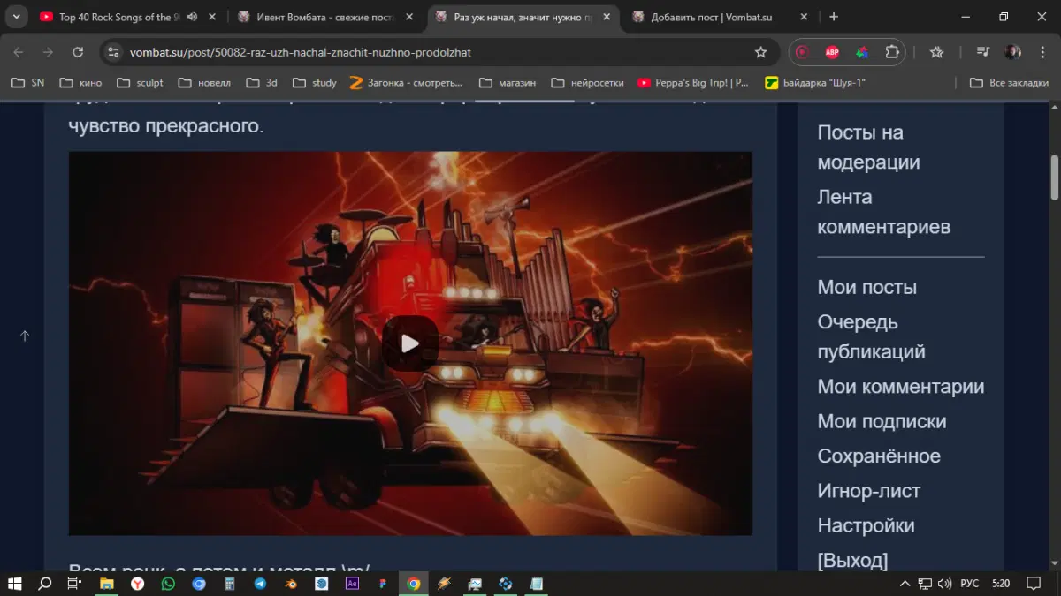Open Очередь публикаций page
Screen dimensions: 1061x596
point(871,336)
